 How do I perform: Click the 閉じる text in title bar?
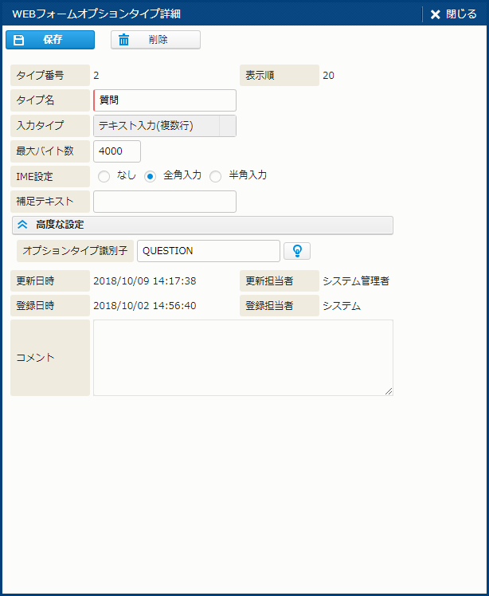click(461, 14)
